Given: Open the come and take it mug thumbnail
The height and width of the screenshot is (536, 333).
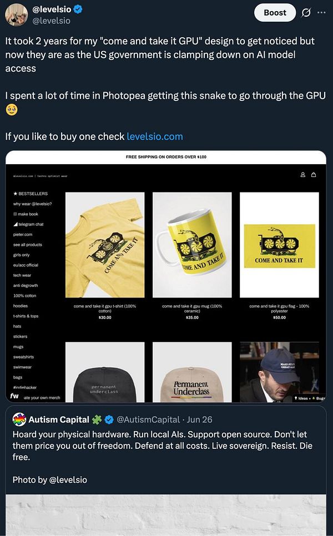Looking at the screenshot, I should coord(192,245).
